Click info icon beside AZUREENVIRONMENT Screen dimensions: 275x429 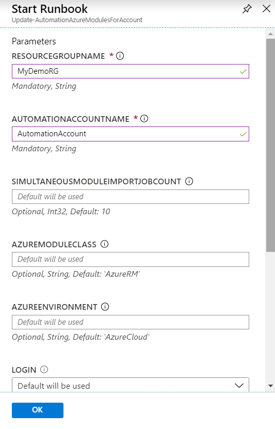105,307
